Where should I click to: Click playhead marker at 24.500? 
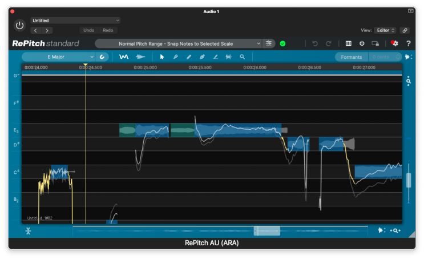pyautogui.click(x=86, y=65)
